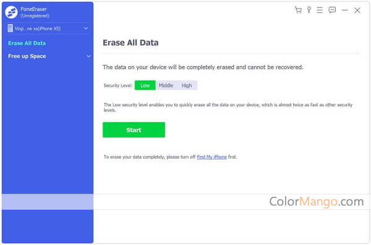Click the green Start button
This screenshot has height=245, width=371.
coord(134,130)
